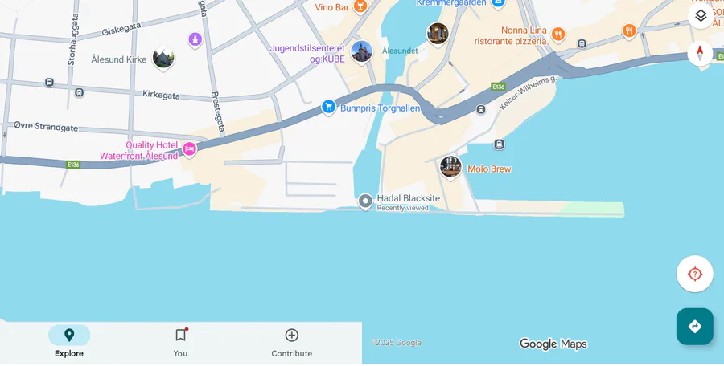Tap the bus stop icon near Keiser Wilhelms gate

[x=481, y=110]
